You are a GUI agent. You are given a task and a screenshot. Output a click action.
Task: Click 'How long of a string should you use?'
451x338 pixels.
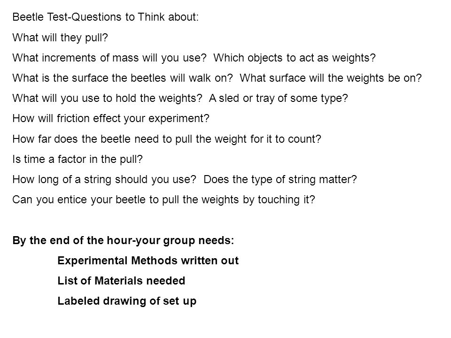(x=104, y=180)
